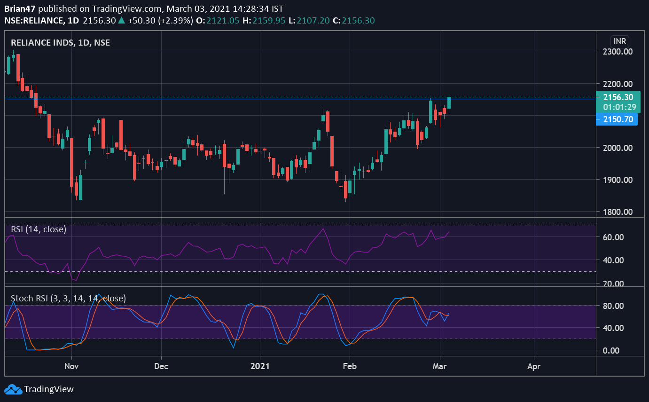Click the RELIANCE INDS, 1D, NSE chart title
The image size is (649, 402).
click(60, 42)
